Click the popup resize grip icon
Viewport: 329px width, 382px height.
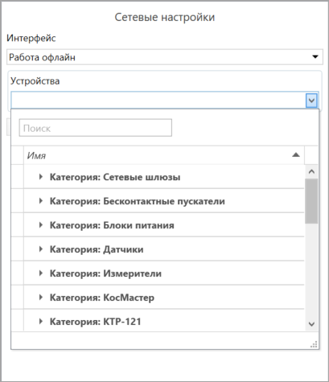pos(314,344)
